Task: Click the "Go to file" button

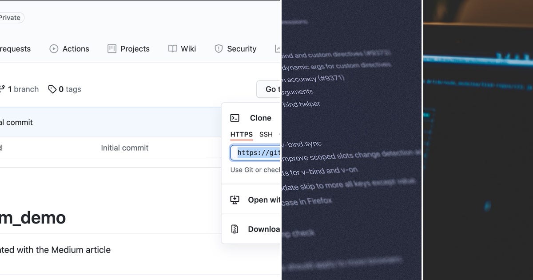Action: coord(270,89)
